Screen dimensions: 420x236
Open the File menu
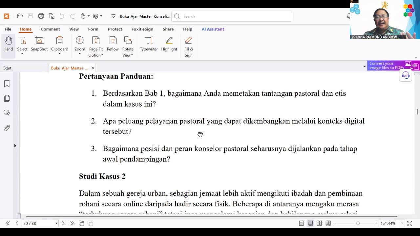8,29
